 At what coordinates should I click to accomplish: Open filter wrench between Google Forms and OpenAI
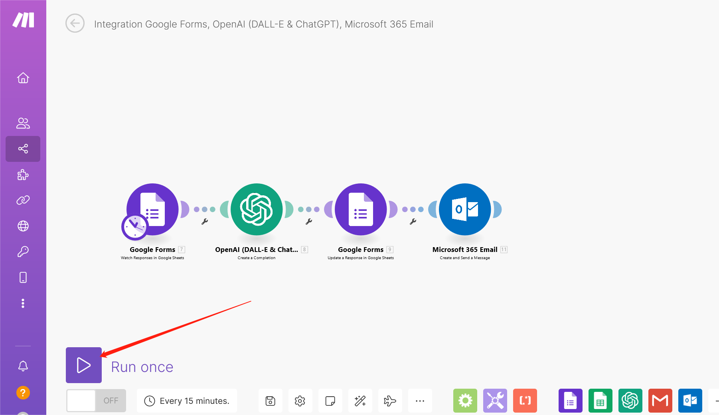pyautogui.click(x=205, y=222)
